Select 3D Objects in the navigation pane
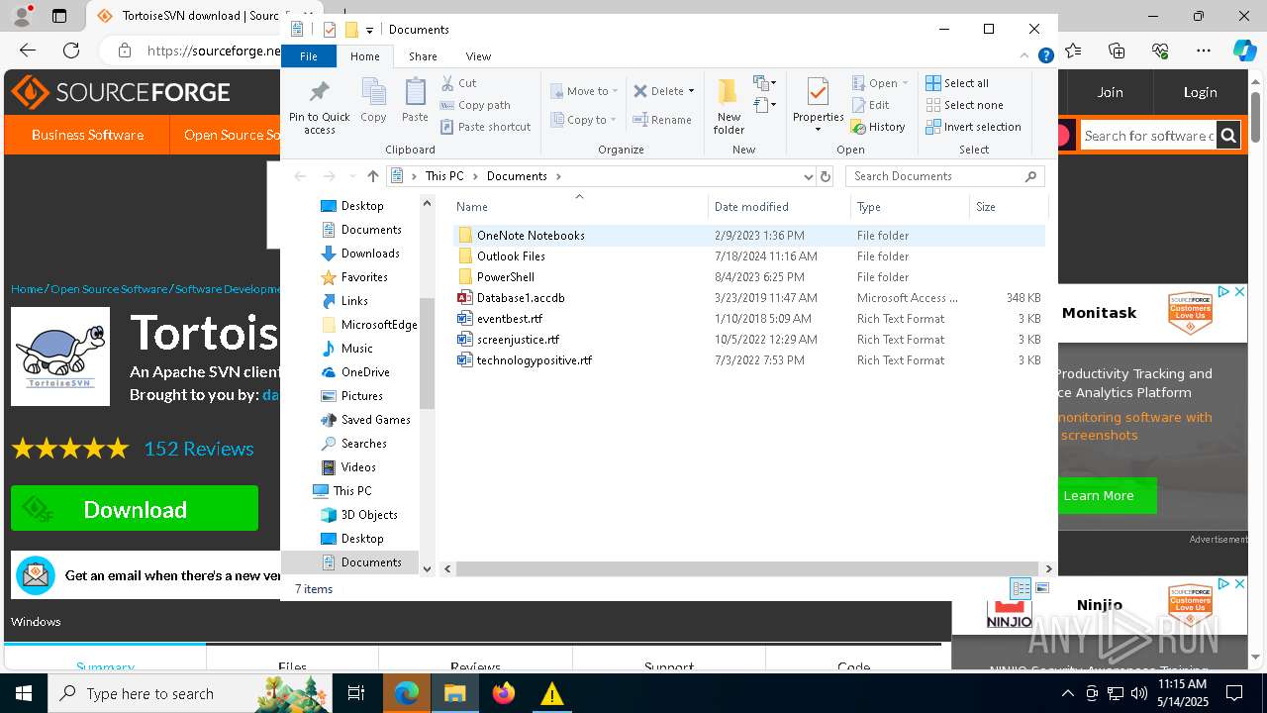Viewport: 1267px width, 713px height. [369, 515]
